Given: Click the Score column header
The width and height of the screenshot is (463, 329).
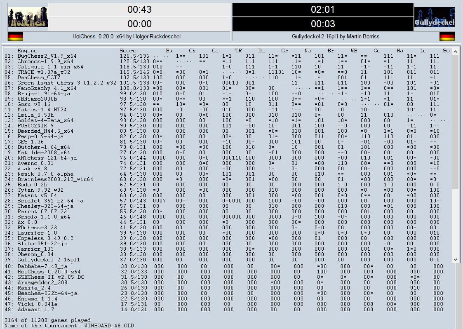Looking at the screenshot, I should click(x=128, y=51).
